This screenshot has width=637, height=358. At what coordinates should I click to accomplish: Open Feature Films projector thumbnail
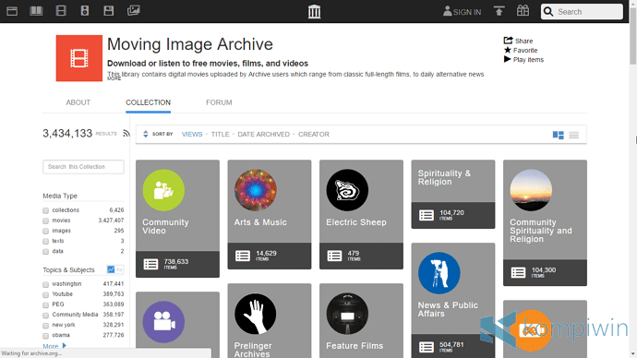(x=347, y=314)
